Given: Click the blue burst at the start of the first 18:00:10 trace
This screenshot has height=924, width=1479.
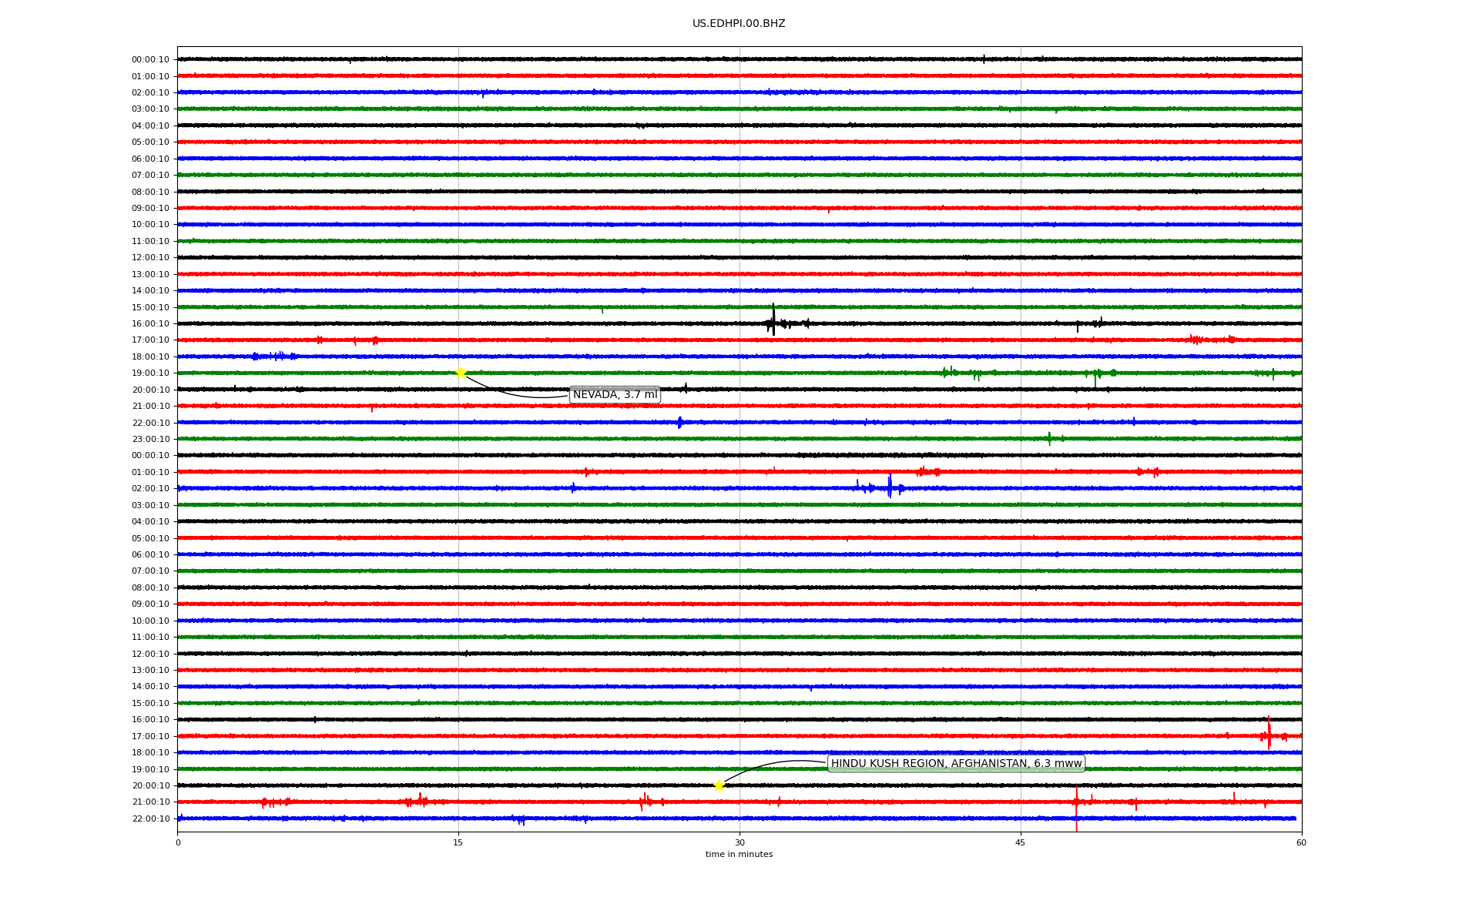Looking at the screenshot, I should tap(273, 356).
